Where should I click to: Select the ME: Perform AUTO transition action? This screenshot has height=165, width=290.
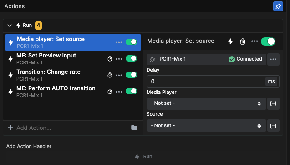(x=73, y=92)
